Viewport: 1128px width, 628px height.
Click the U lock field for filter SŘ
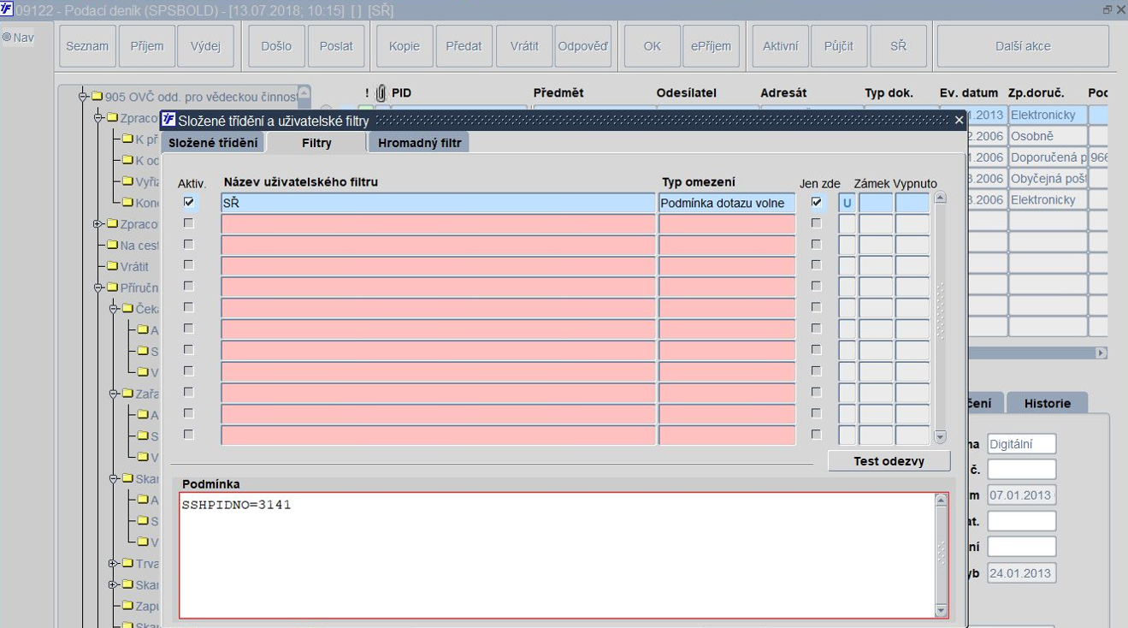pos(847,203)
